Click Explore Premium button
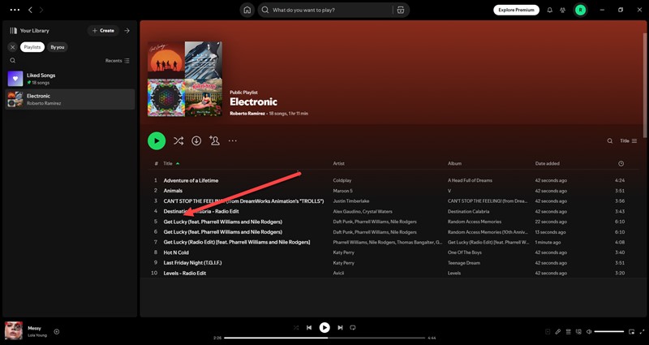The height and width of the screenshot is (345, 649). pos(516,10)
